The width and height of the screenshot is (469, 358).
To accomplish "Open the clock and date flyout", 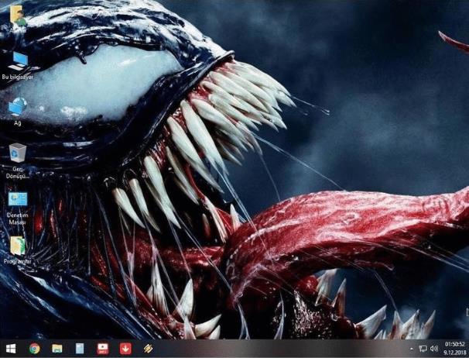I will click(454, 349).
